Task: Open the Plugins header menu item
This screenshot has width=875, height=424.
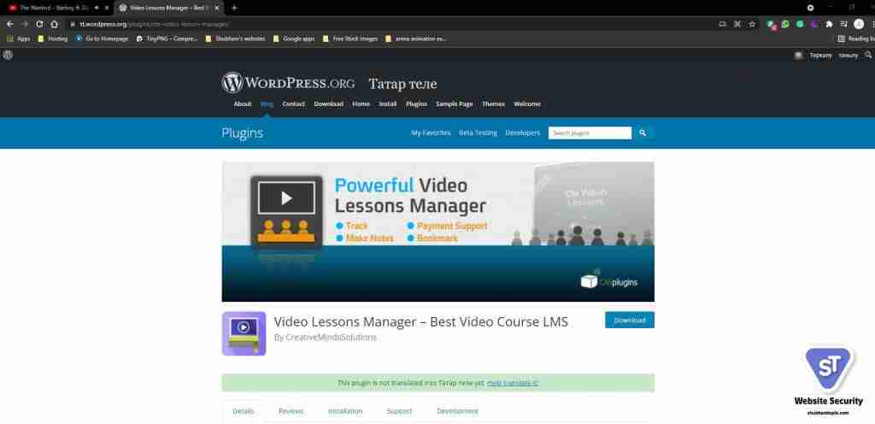Action: pos(416,104)
